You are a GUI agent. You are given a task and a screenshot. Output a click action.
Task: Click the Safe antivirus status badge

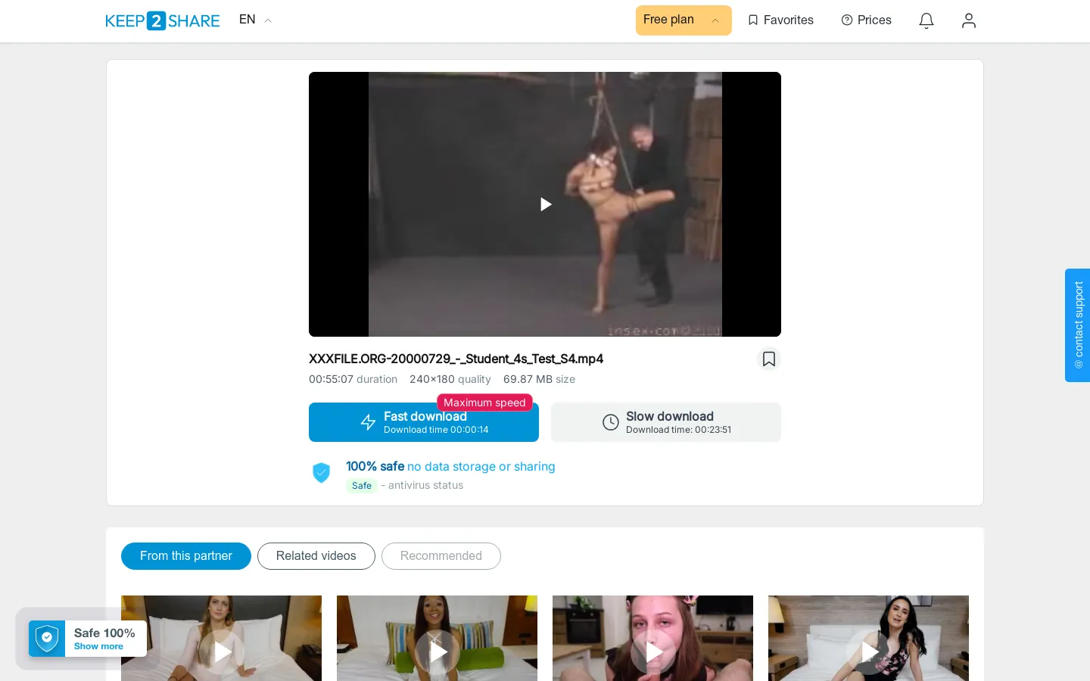362,486
